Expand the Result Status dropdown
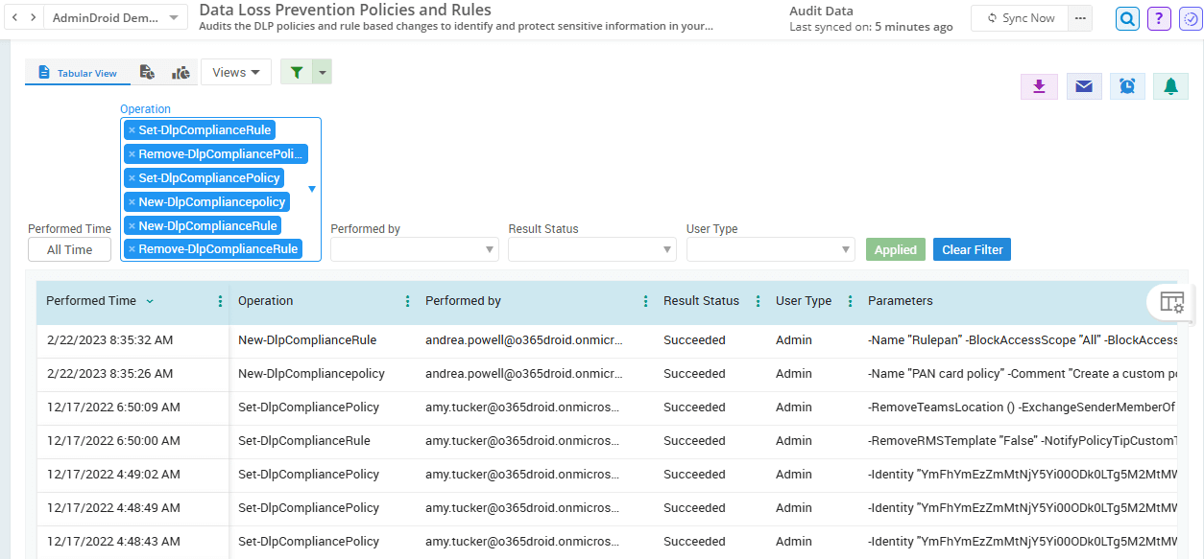The height and width of the screenshot is (559, 1204). coord(591,249)
